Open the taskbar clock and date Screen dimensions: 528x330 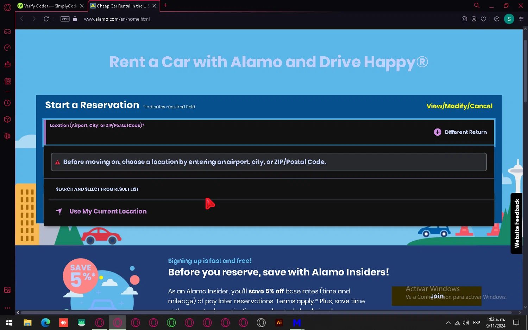coord(496,323)
